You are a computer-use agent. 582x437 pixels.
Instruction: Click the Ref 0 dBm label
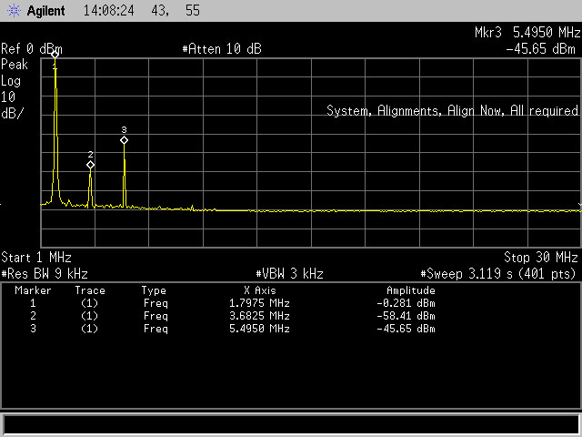point(32,49)
